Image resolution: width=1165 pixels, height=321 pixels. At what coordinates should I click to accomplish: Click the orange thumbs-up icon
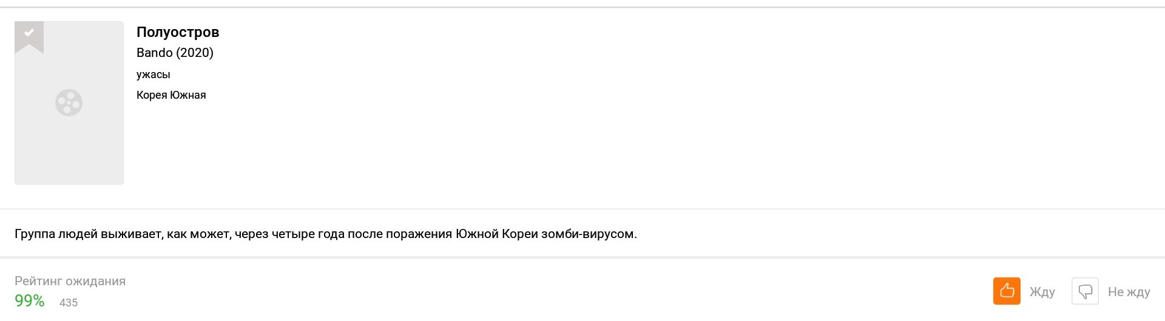tap(1007, 291)
